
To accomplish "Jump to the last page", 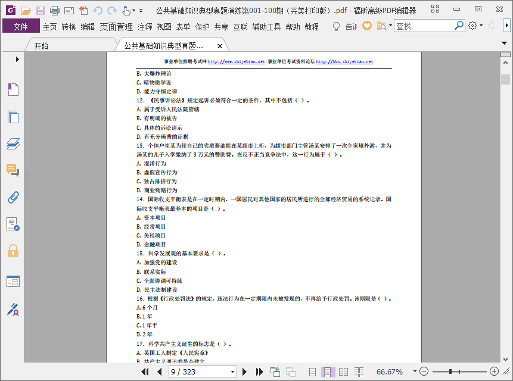I will [259, 371].
